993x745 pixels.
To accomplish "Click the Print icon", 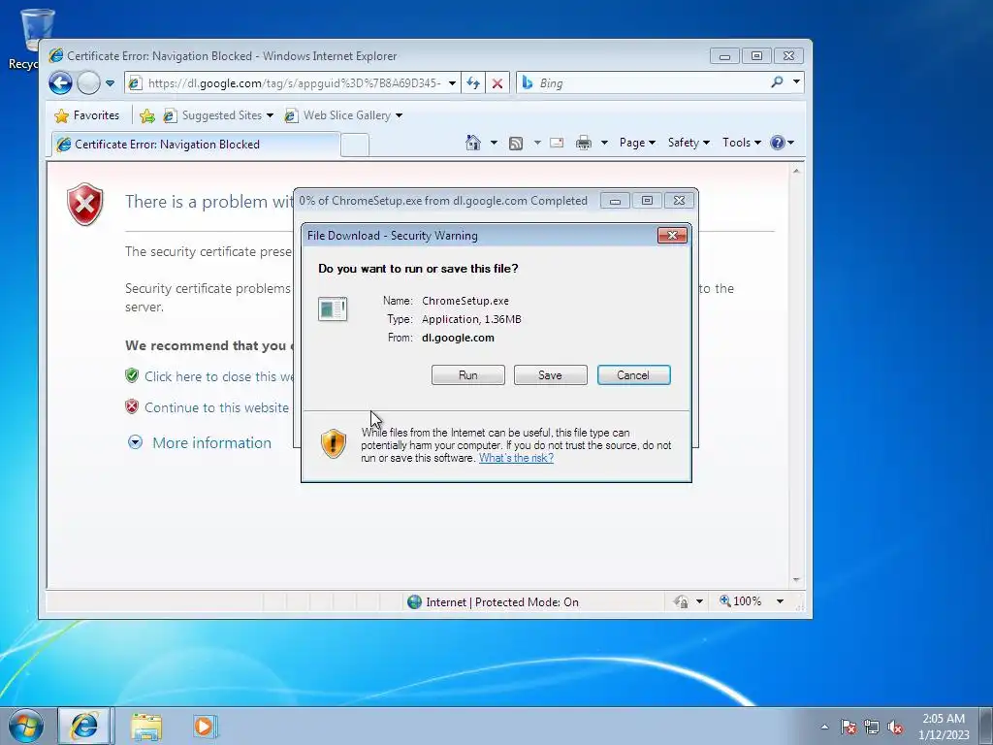I will click(x=583, y=144).
